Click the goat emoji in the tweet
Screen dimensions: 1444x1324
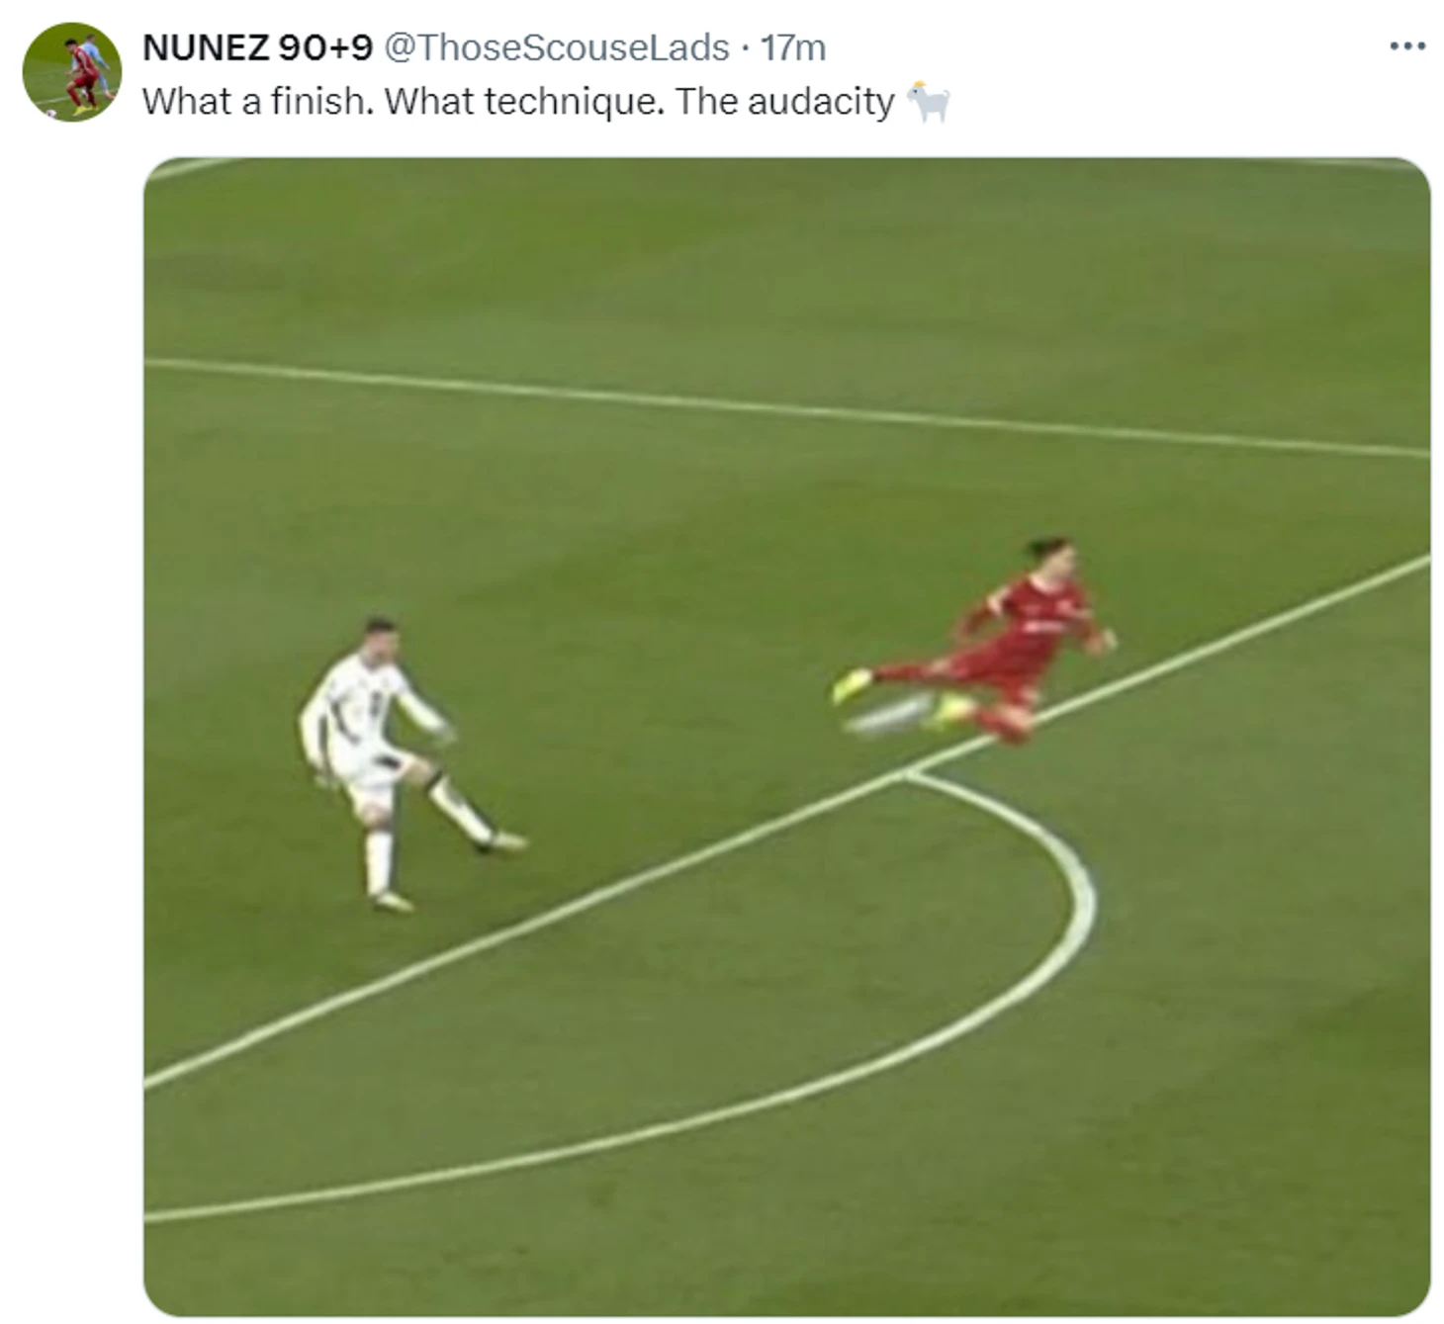pos(929,102)
